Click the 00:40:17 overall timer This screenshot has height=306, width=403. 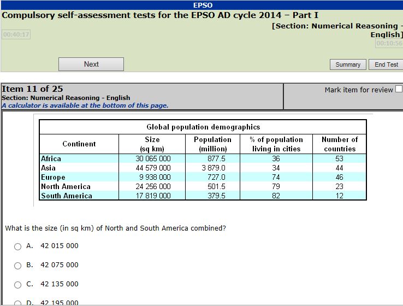[x=16, y=34]
